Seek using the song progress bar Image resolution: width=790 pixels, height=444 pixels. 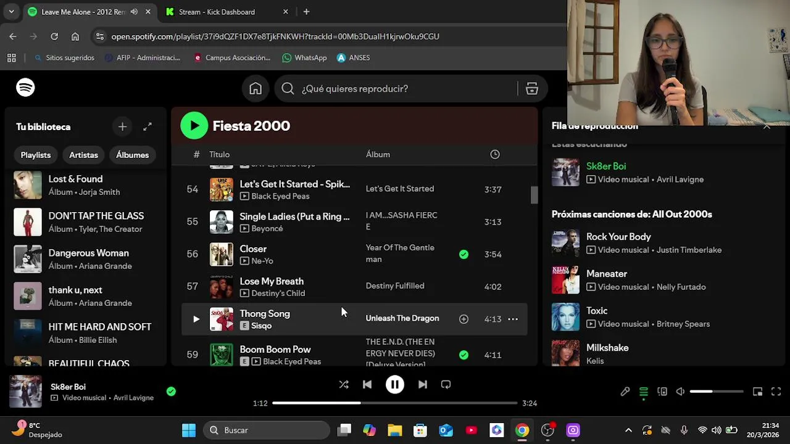395,403
